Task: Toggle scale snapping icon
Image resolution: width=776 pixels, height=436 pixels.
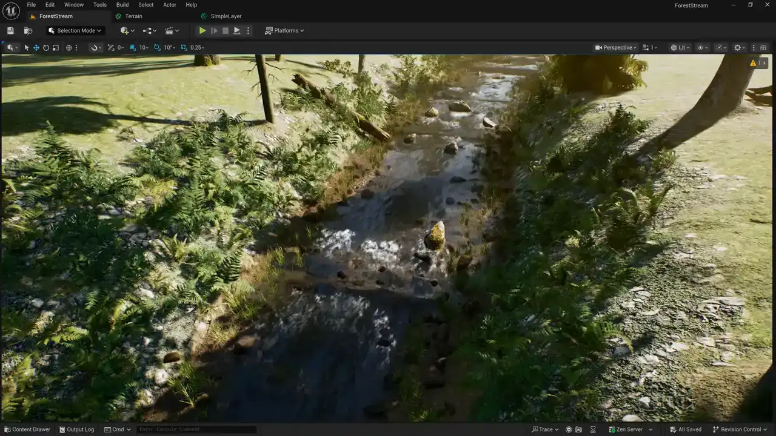Action: click(184, 48)
